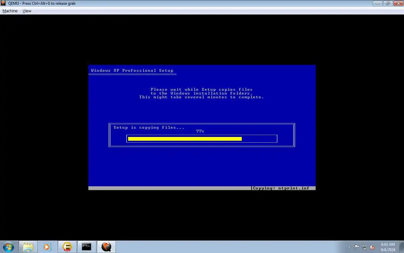Click 'This might take several minutes' line
This screenshot has width=404, height=253.
point(202,97)
